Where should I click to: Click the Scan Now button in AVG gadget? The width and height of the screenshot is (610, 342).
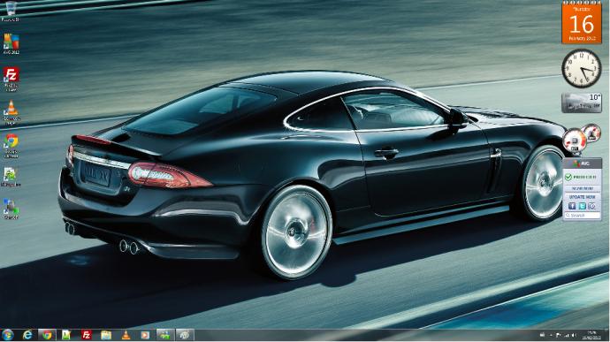pyautogui.click(x=582, y=189)
